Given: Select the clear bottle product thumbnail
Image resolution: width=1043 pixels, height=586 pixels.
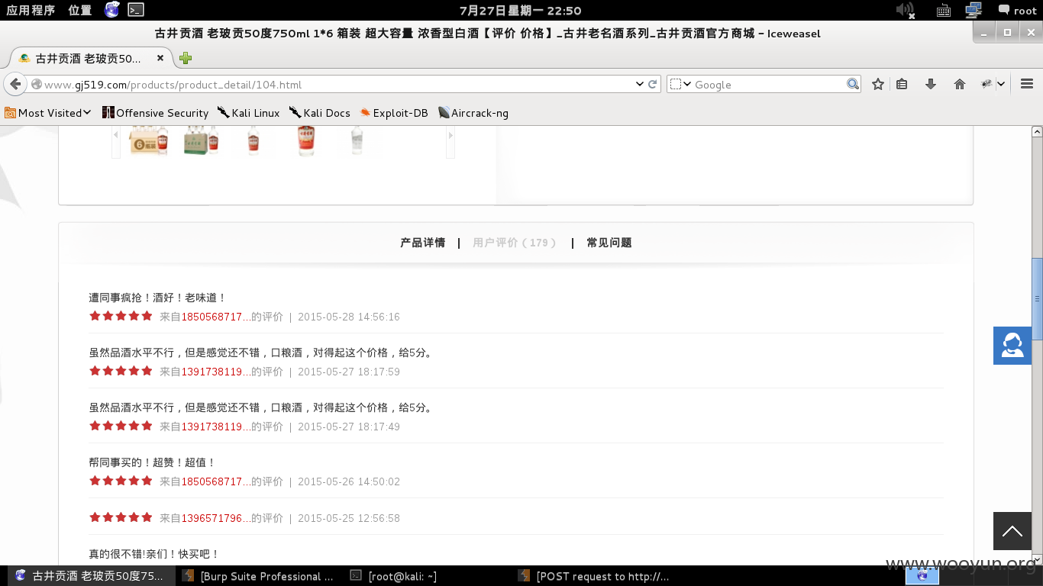Looking at the screenshot, I should pos(357,141).
